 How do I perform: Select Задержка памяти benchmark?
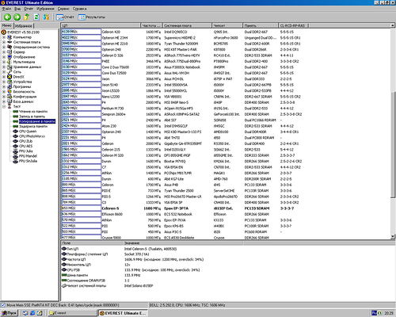click(33, 126)
